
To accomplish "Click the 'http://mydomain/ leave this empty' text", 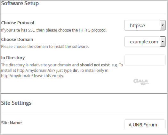I will tap(32, 76).
